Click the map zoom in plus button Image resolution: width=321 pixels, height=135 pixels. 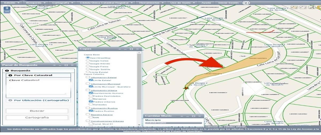[x=7, y=8]
